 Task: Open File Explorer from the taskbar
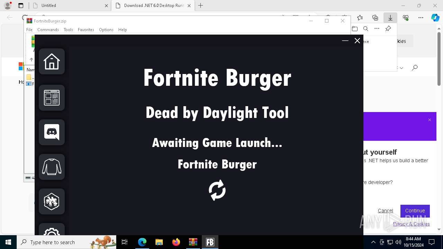coord(159,242)
